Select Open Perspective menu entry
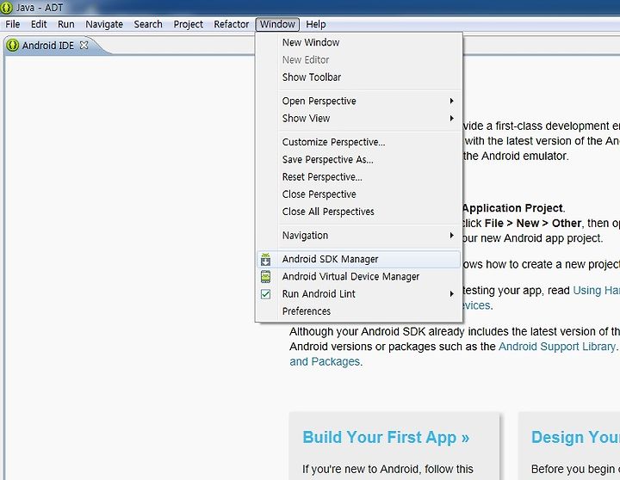The height and width of the screenshot is (480, 620). (358, 102)
